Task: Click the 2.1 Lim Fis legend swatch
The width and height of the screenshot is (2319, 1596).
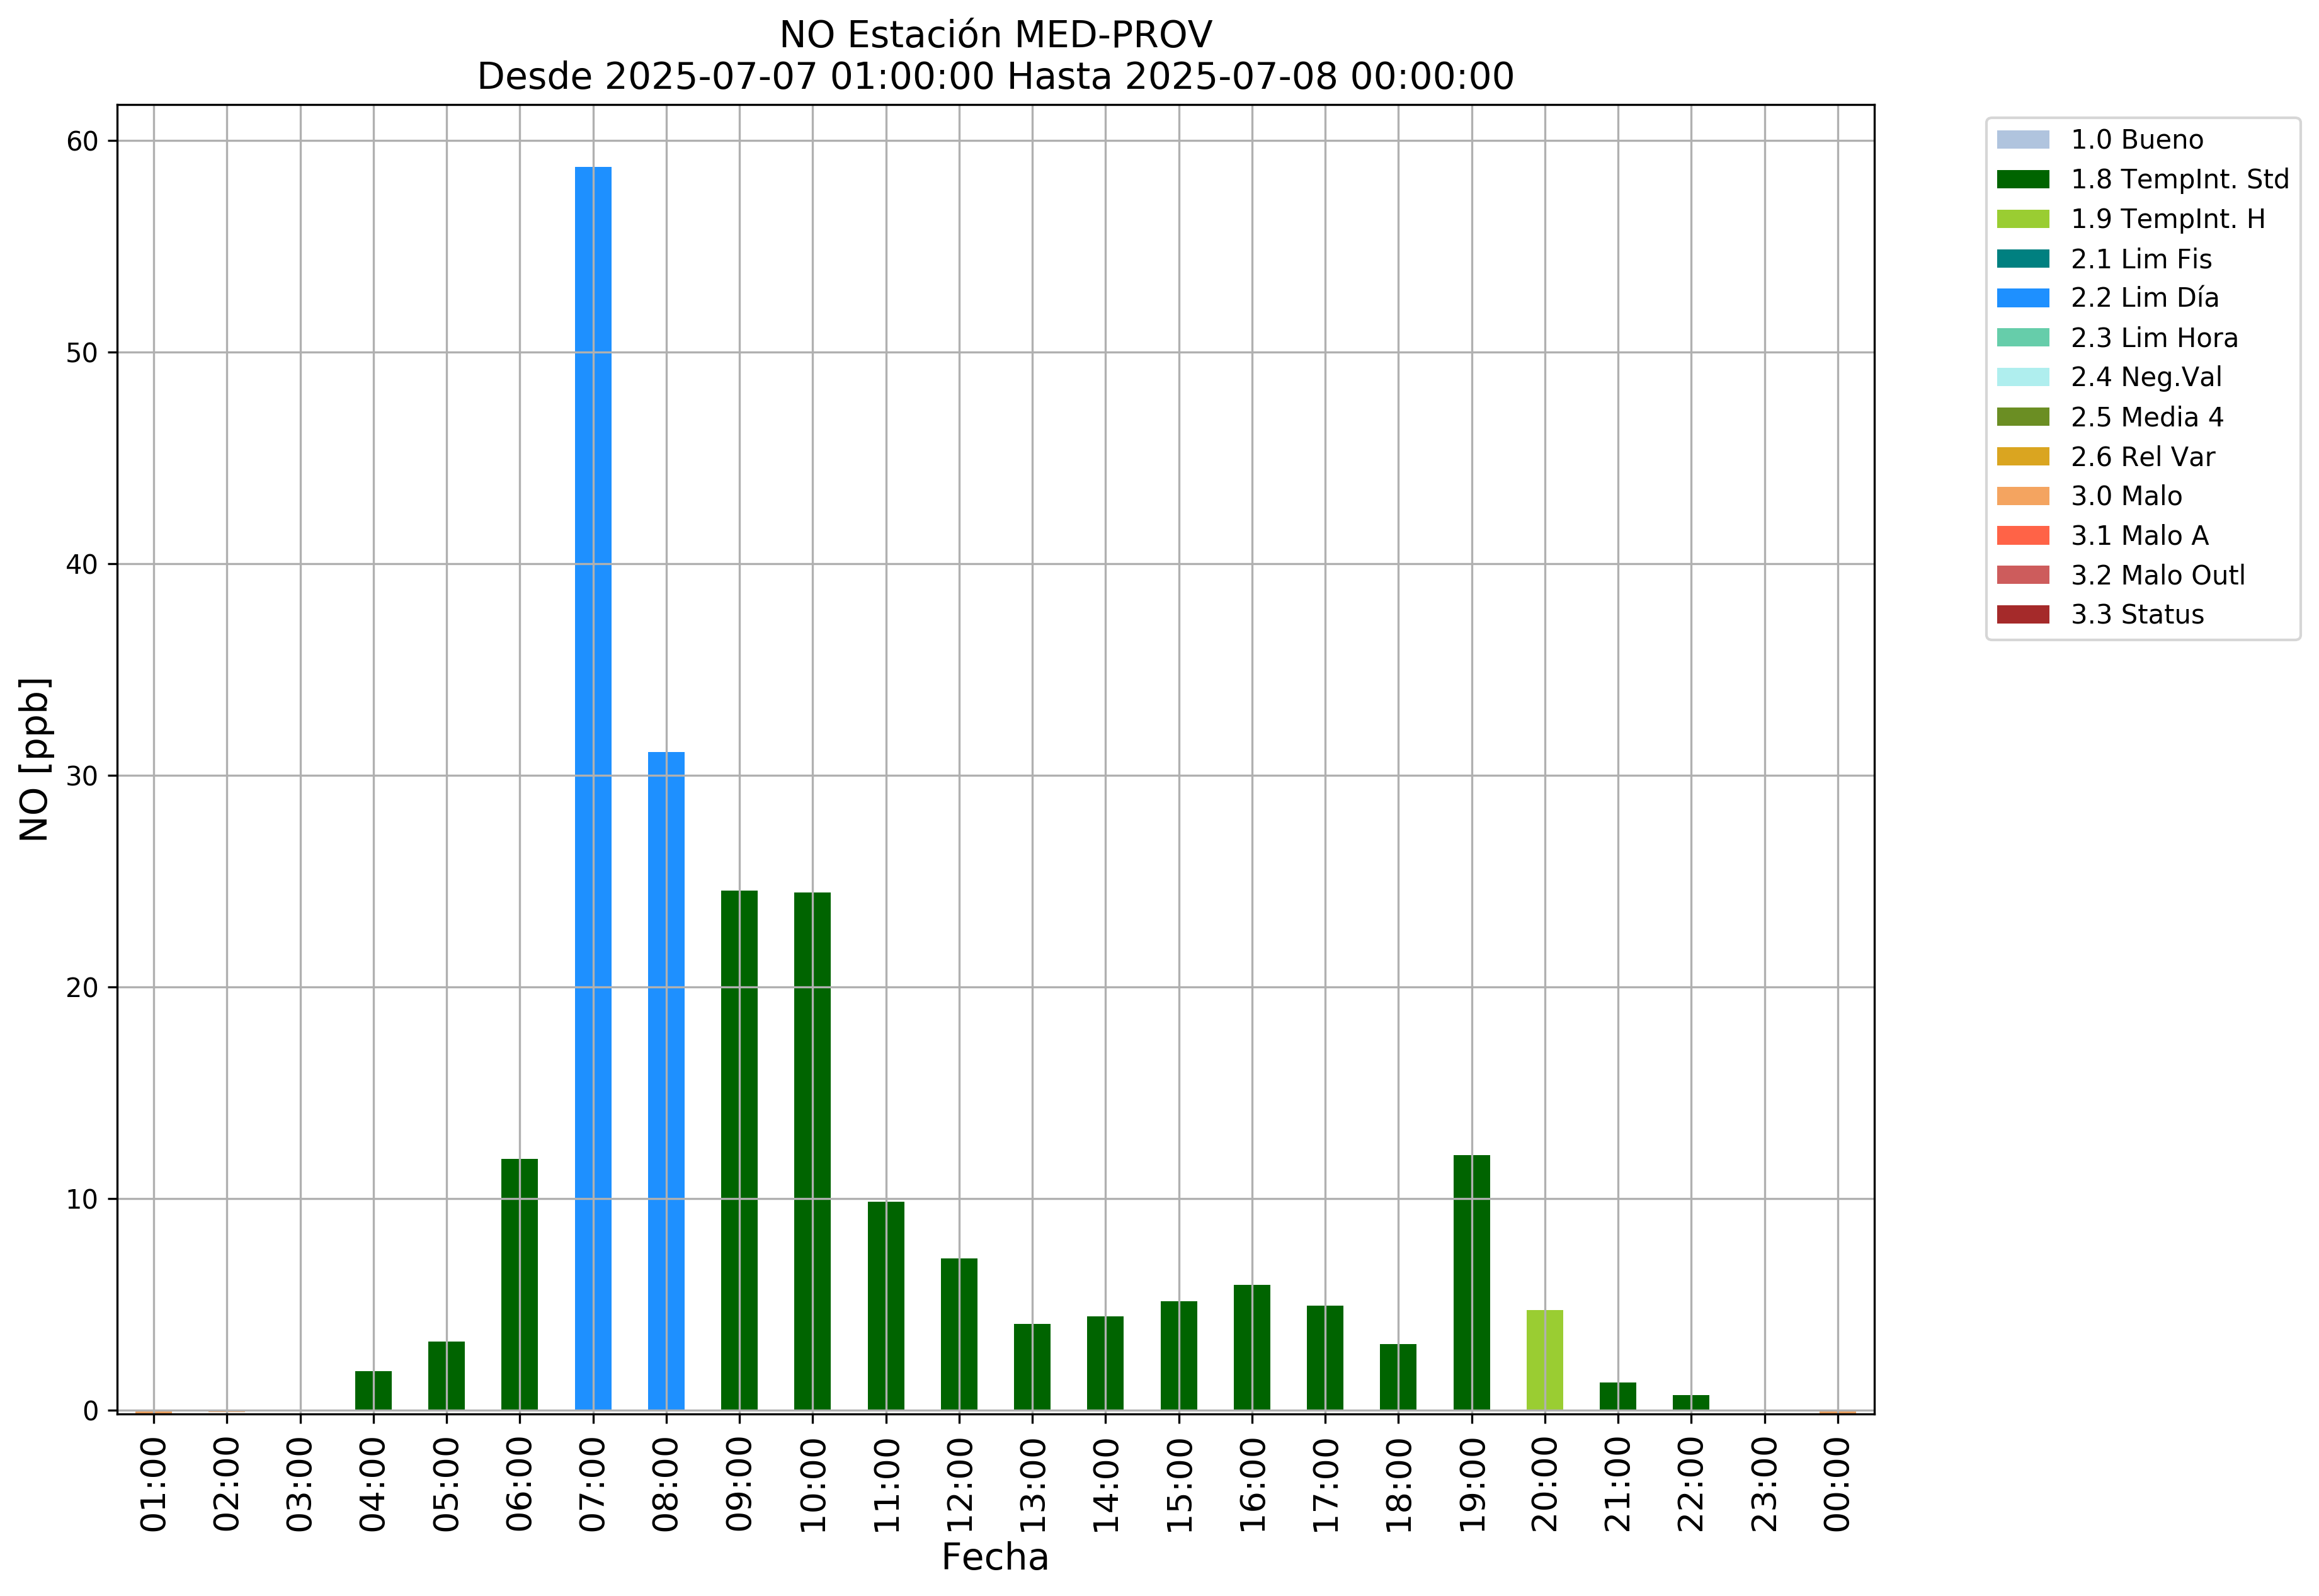Action: click(x=2022, y=259)
